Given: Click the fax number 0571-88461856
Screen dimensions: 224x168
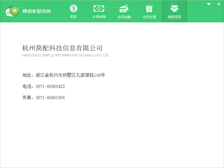Looking at the screenshot, I should (50, 98).
